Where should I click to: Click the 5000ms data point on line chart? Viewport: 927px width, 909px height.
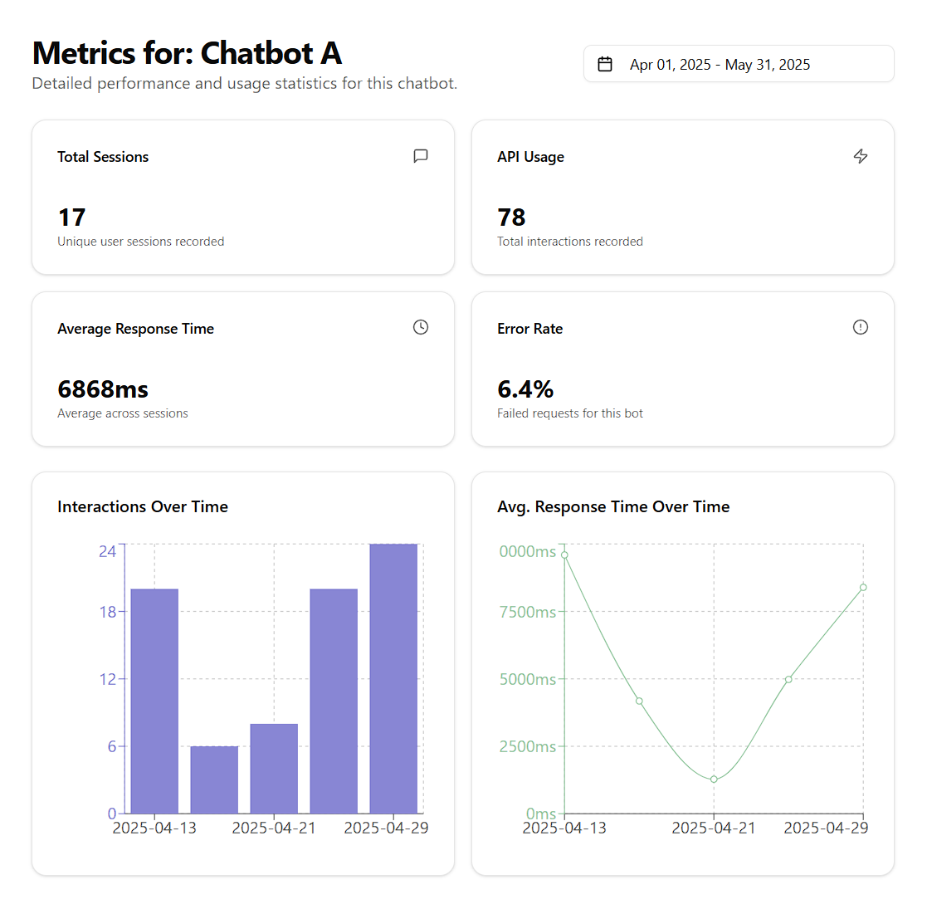[788, 679]
